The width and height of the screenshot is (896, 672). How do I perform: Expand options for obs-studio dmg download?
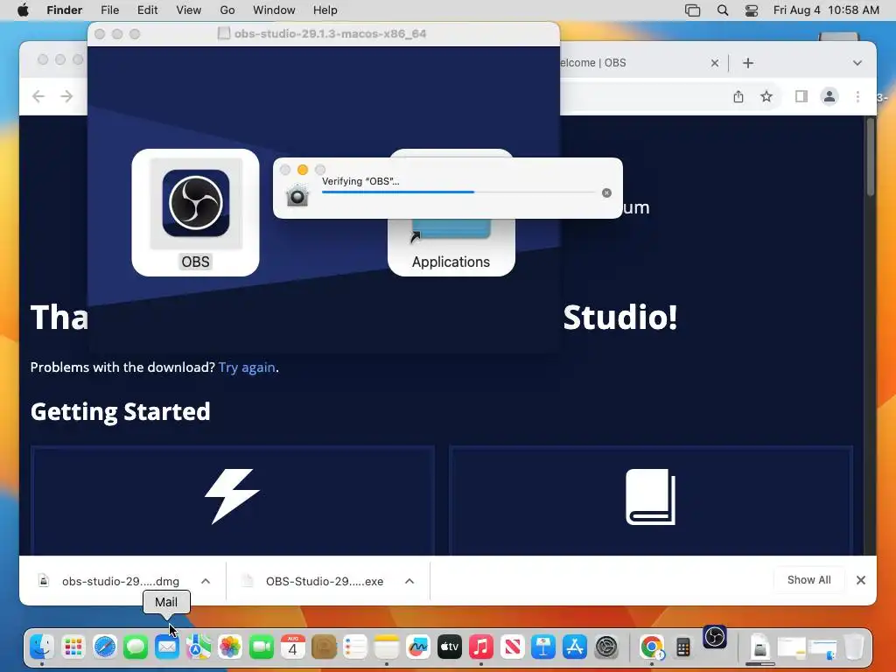206,581
